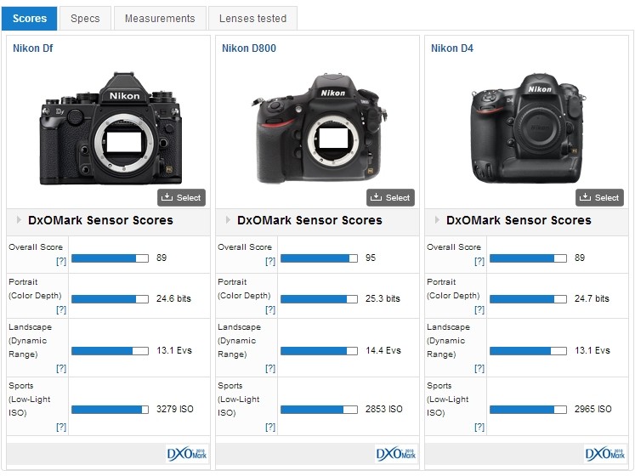The image size is (635, 476).
Task: Collapse Nikon D4 DxOMark Sensor Scores section
Action: (x=437, y=220)
